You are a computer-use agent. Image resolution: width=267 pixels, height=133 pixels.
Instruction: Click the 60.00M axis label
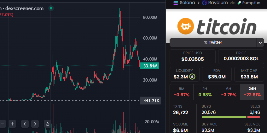click(150, 38)
